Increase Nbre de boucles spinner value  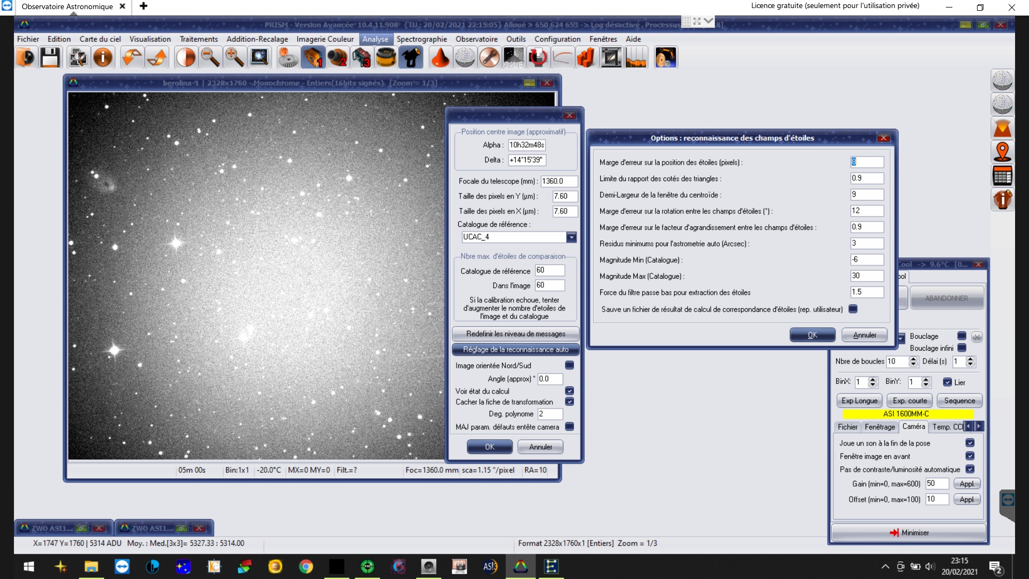click(x=913, y=359)
